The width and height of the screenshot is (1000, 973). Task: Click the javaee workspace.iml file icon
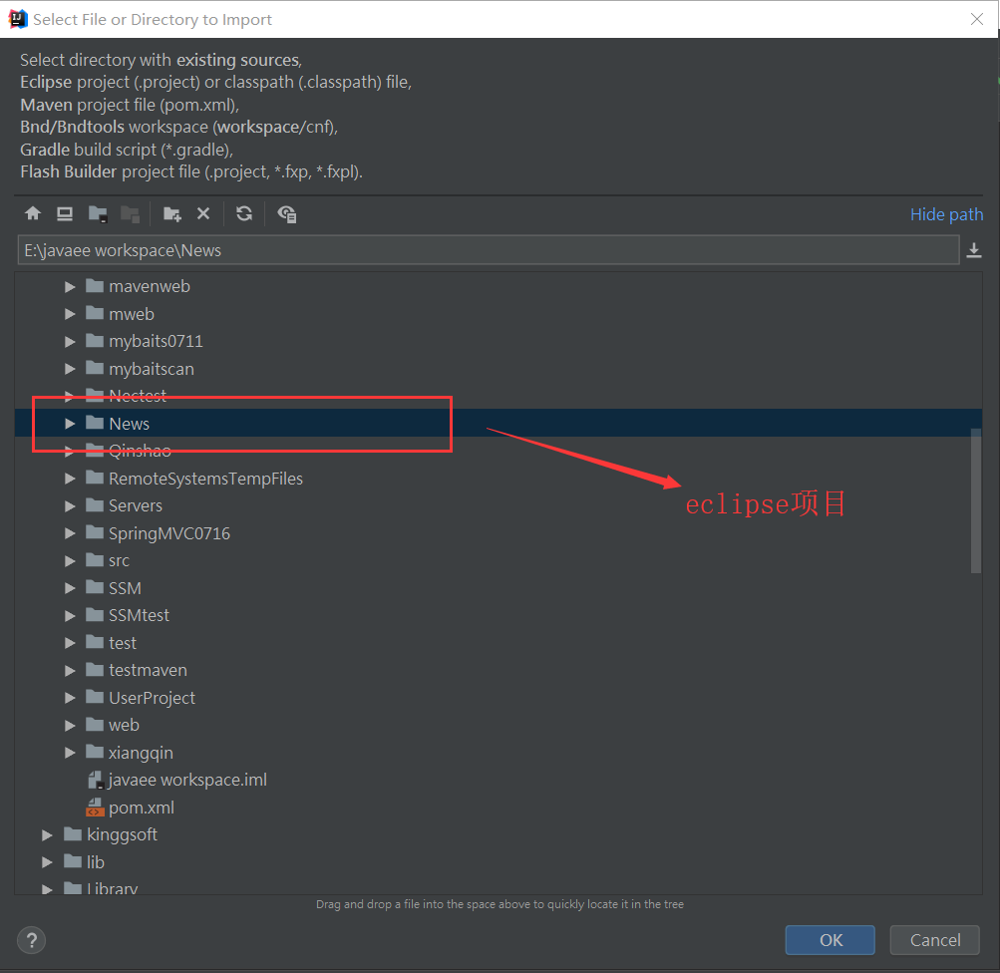pyautogui.click(x=95, y=780)
